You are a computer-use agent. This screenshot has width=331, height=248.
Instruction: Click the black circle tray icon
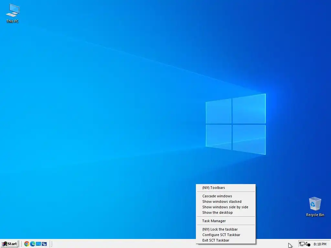pyautogui.click(x=309, y=245)
